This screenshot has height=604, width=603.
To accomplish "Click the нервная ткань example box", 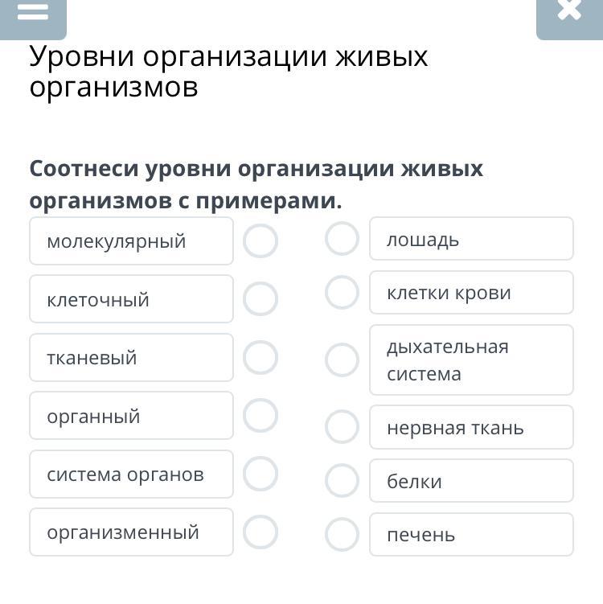I will pos(471,427).
